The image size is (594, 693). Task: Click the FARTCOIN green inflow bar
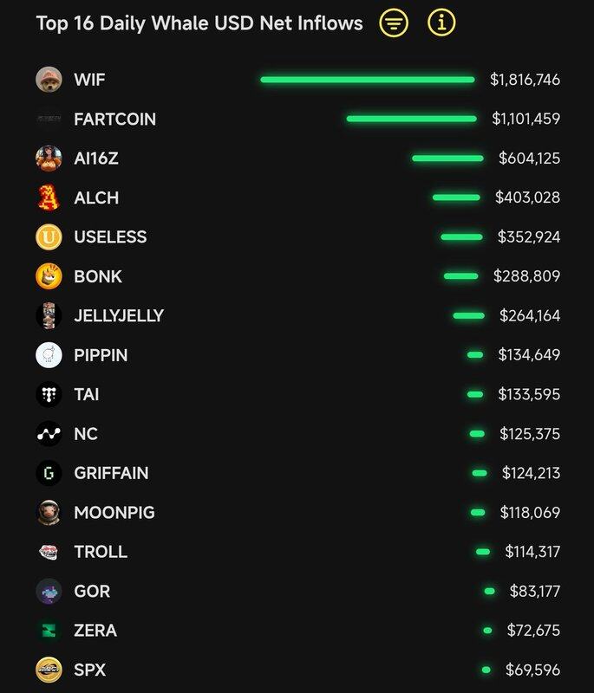click(411, 119)
